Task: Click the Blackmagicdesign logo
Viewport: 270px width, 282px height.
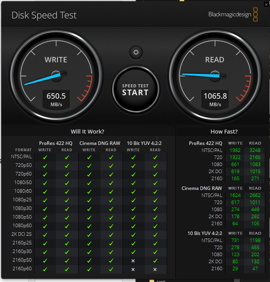Action: coord(233,14)
